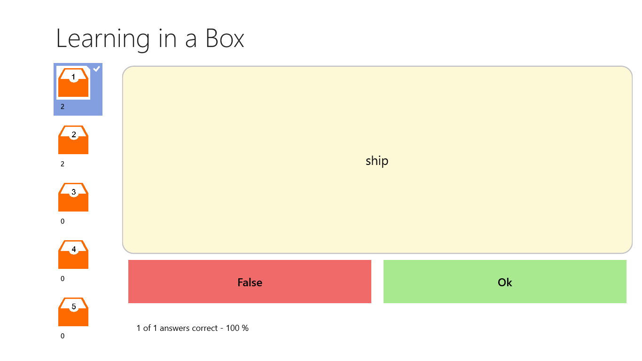Click the card count under box 2
Viewport: 642px width, 361px height.
(x=63, y=164)
